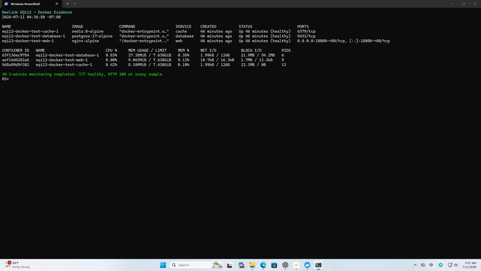Click image name postgres:17-alpine
Screen dimensions: 481x271
click(x=92, y=36)
